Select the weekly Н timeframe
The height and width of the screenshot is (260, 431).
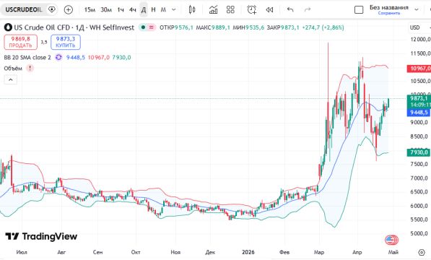153,9
